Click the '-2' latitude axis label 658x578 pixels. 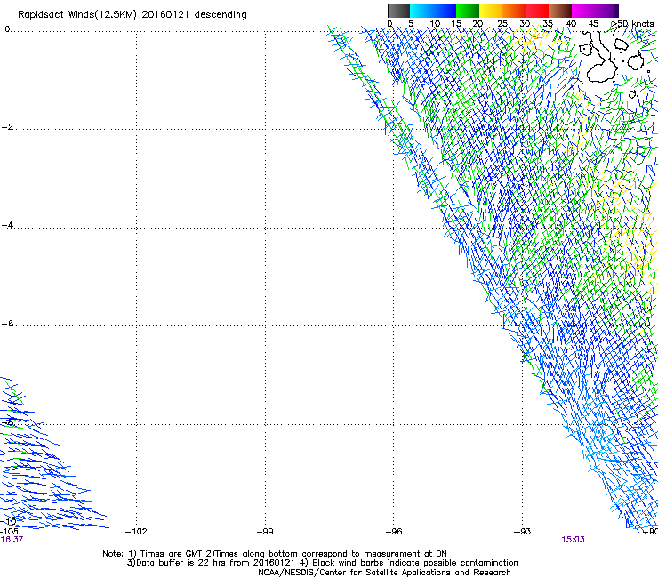click(7, 127)
